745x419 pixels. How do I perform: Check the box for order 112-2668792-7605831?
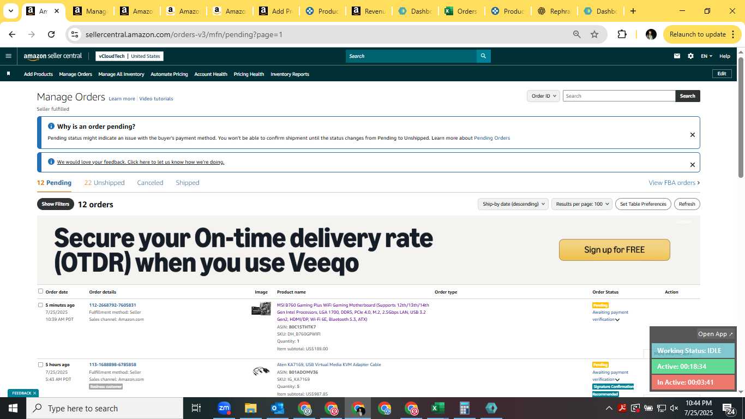(x=40, y=305)
